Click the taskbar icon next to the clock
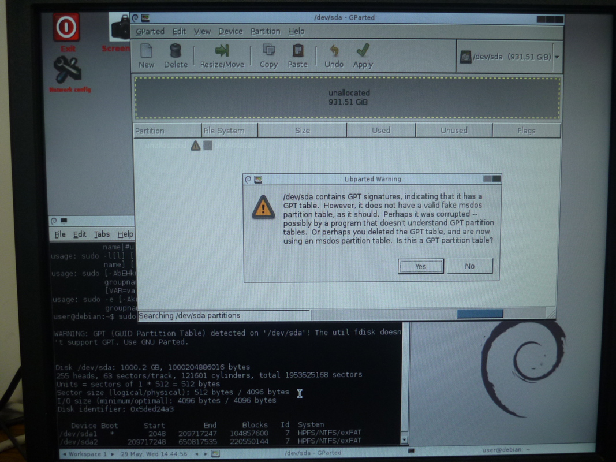This screenshot has width=616, height=462. coord(215,454)
